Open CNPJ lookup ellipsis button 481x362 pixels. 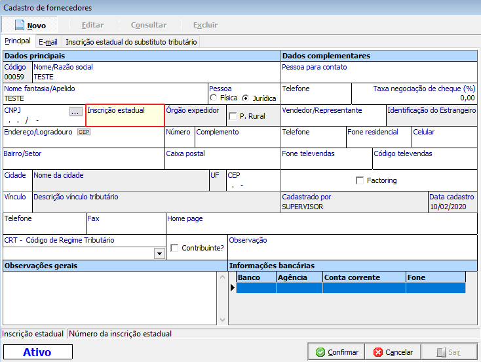(x=75, y=112)
